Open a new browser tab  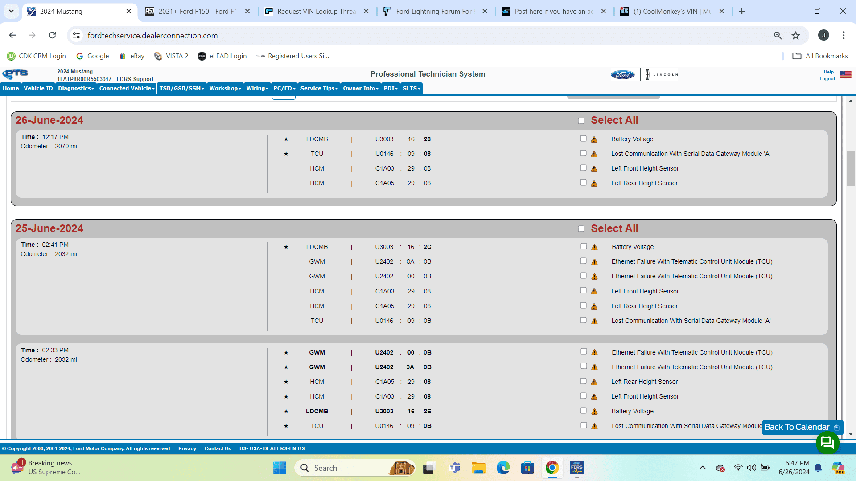pyautogui.click(x=742, y=11)
